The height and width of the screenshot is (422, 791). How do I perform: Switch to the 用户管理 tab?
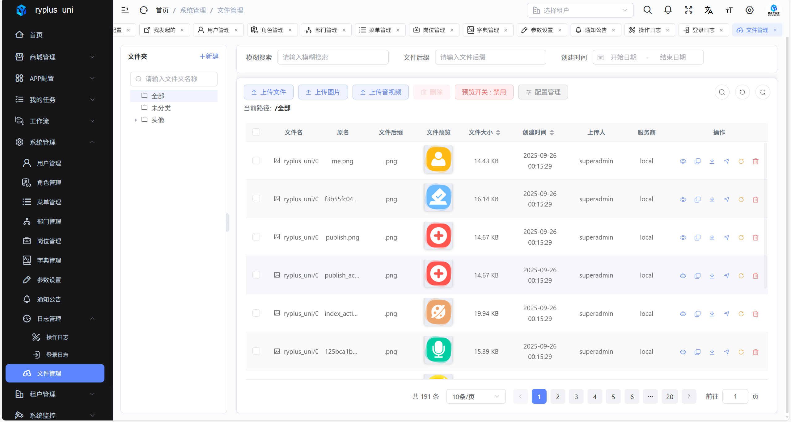pos(218,30)
